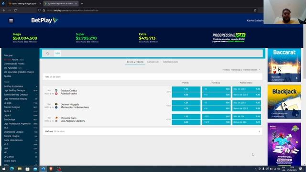This screenshot has width=306, height=172.
Task: Open File Explorer from the taskbar
Action: pyautogui.click(x=20, y=169)
